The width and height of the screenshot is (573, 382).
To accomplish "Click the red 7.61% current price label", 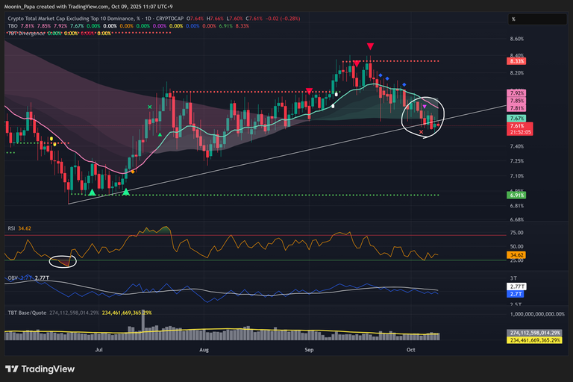I will [x=516, y=126].
